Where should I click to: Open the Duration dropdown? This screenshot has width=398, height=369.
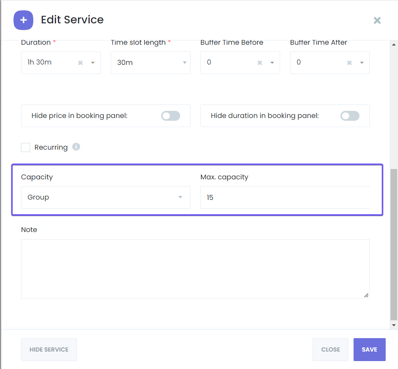coord(93,63)
